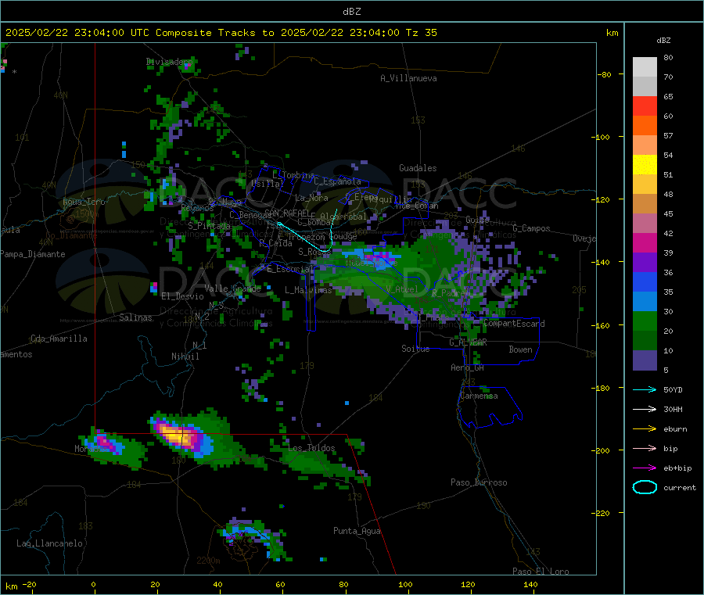
Task: Click the 'L_Malvinas' map label
Action: (x=308, y=291)
